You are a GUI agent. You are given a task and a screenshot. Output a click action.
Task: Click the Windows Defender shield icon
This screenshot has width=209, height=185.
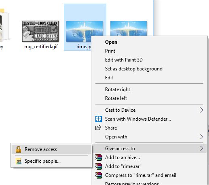(x=99, y=119)
